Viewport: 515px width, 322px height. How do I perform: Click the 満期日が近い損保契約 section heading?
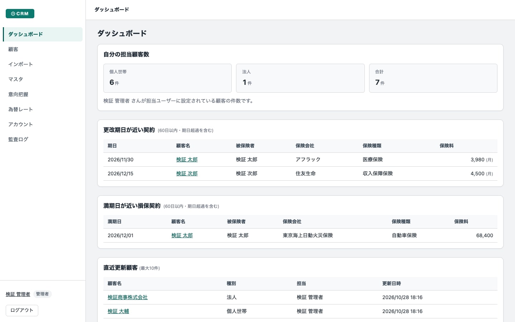[132, 206]
